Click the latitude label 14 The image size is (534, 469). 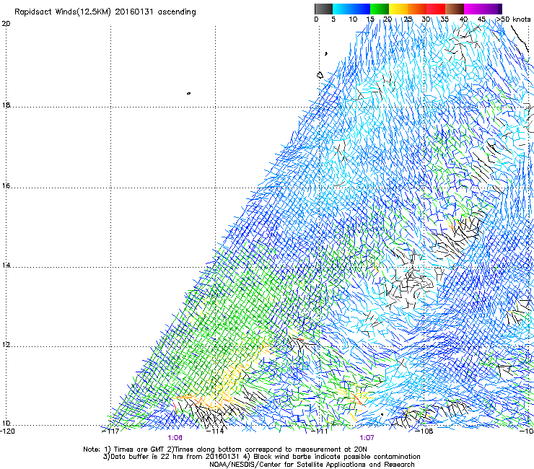coord(6,266)
